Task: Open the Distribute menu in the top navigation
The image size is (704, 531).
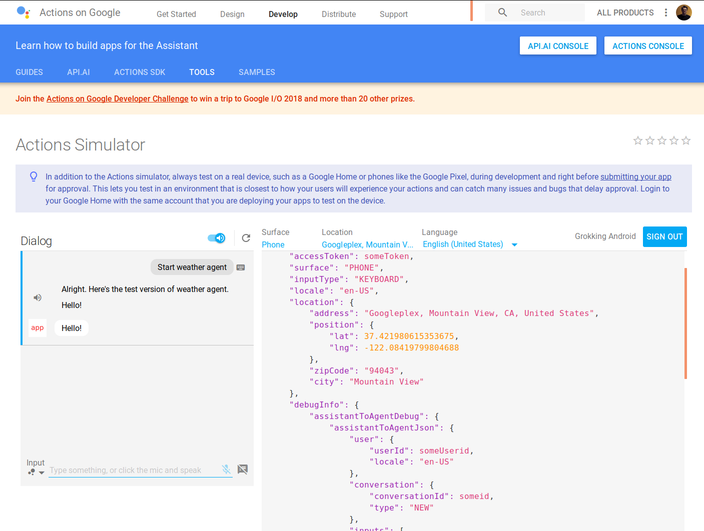Action: tap(339, 14)
